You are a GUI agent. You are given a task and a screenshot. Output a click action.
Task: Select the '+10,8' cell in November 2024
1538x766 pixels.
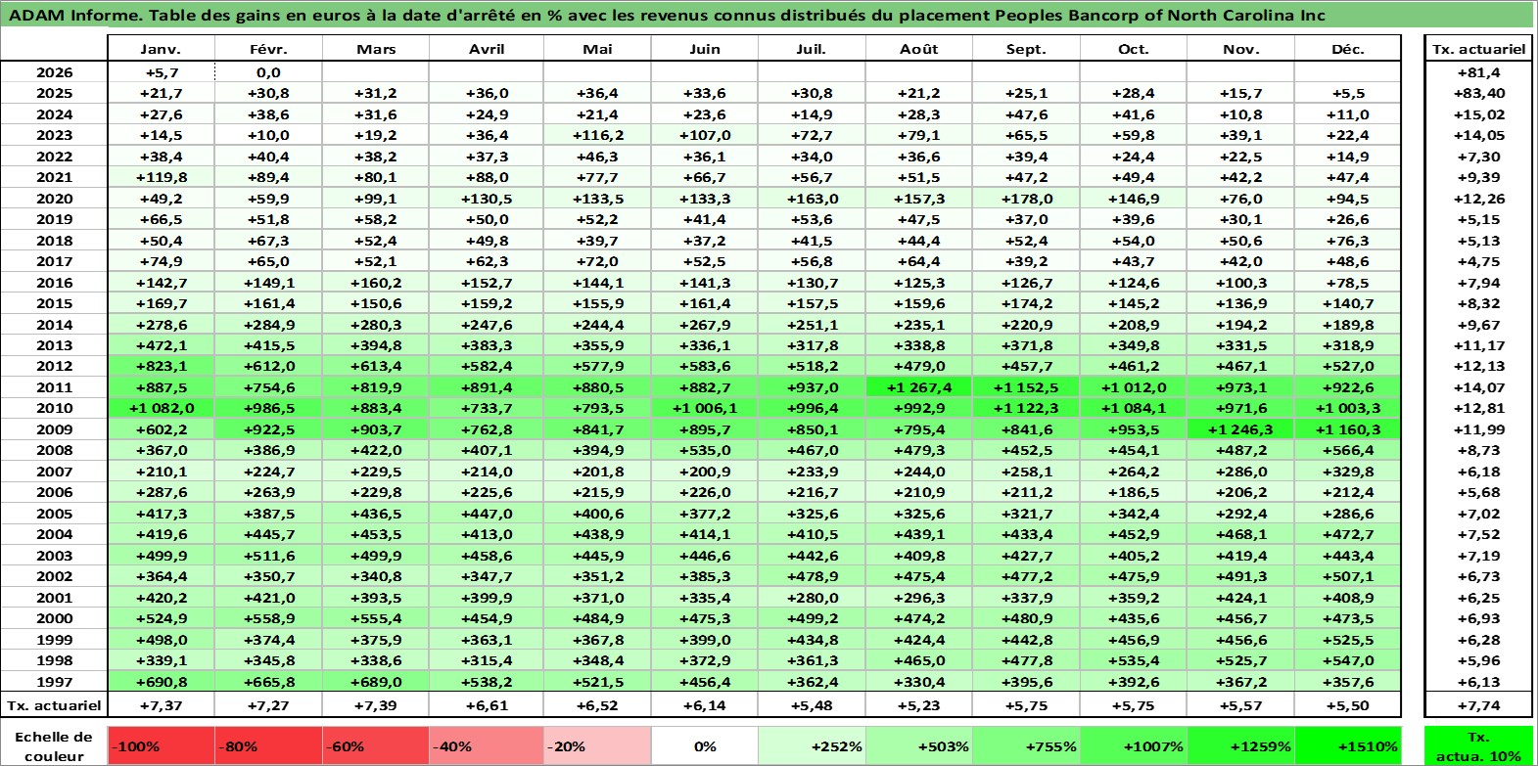[x=1240, y=114]
